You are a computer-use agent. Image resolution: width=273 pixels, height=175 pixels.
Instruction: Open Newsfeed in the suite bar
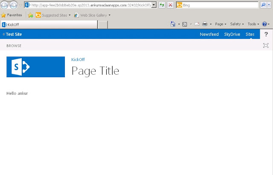click(x=209, y=34)
